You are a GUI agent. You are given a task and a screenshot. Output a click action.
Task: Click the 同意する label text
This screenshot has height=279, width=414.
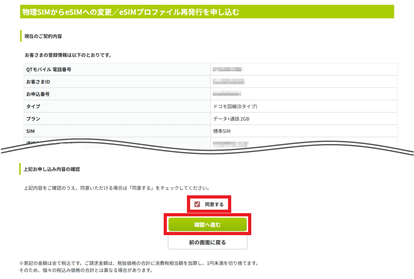tap(214, 205)
